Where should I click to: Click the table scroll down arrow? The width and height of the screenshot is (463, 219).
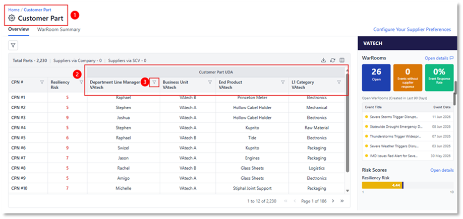[347, 191]
